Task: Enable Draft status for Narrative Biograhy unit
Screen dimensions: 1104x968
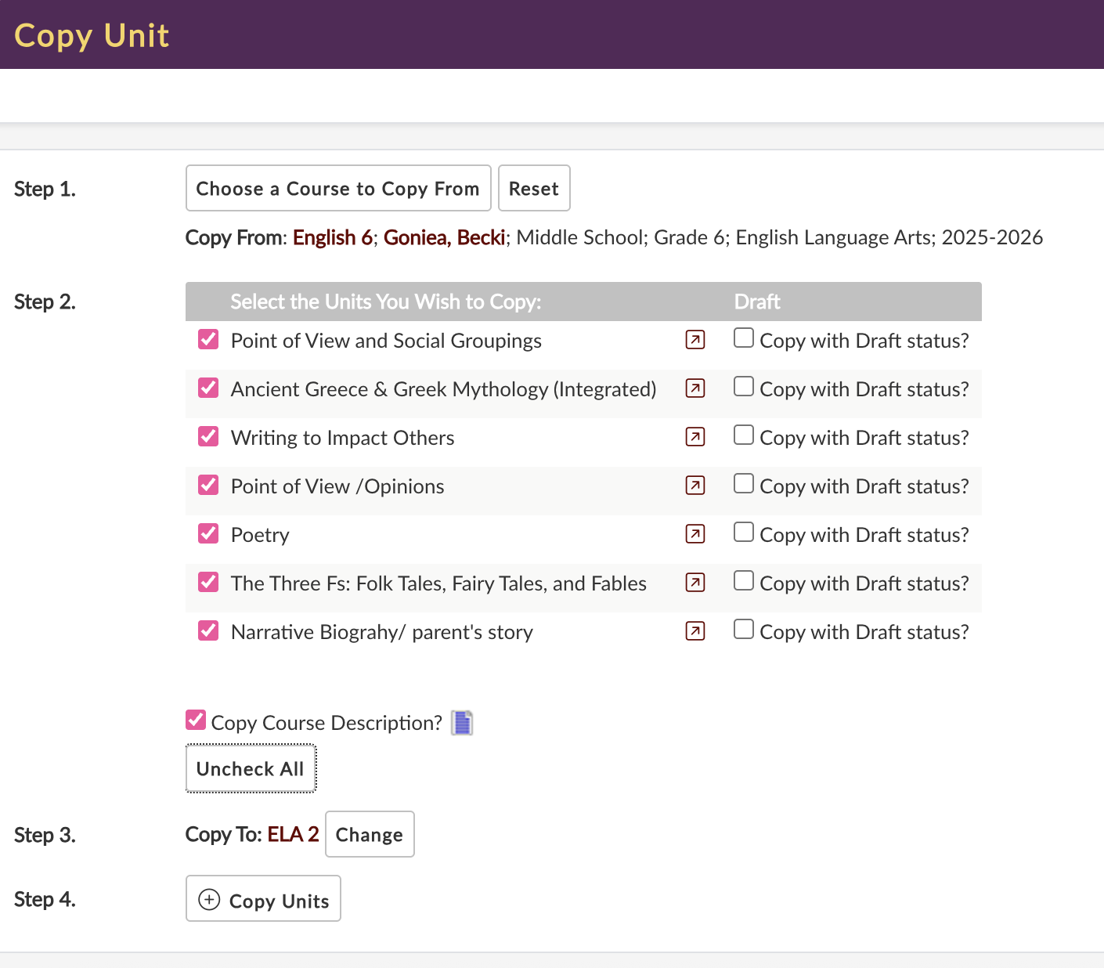Action: (x=743, y=630)
